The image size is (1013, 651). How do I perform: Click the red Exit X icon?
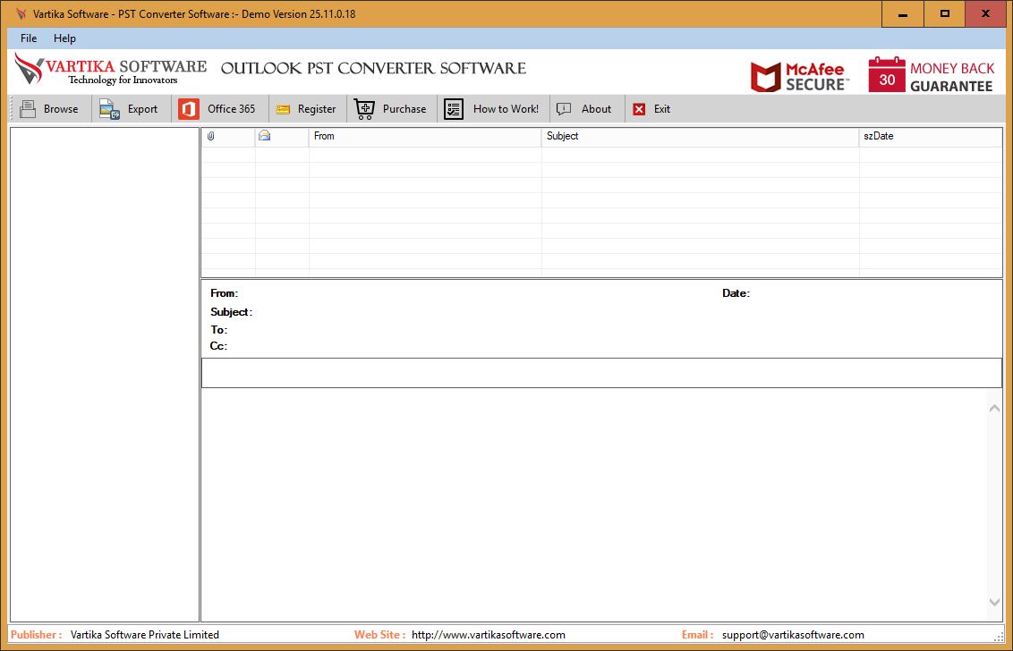coord(639,109)
